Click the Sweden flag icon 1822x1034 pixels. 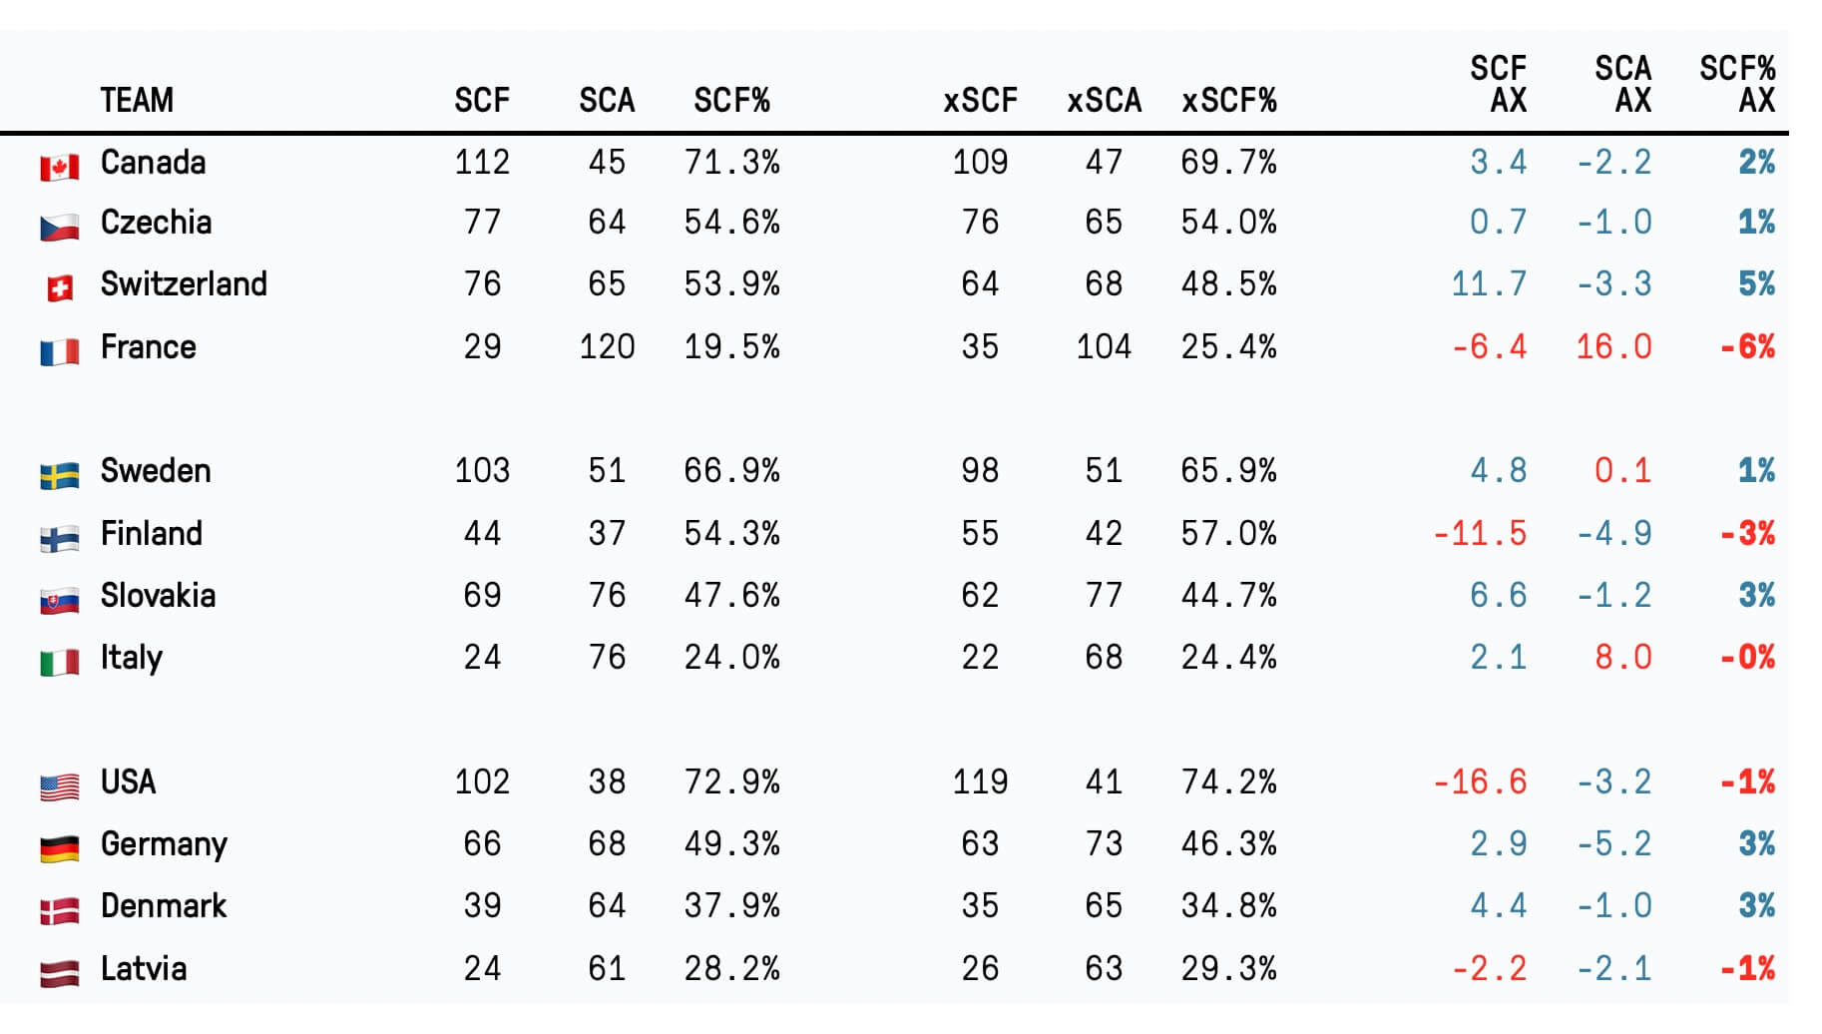coord(59,476)
